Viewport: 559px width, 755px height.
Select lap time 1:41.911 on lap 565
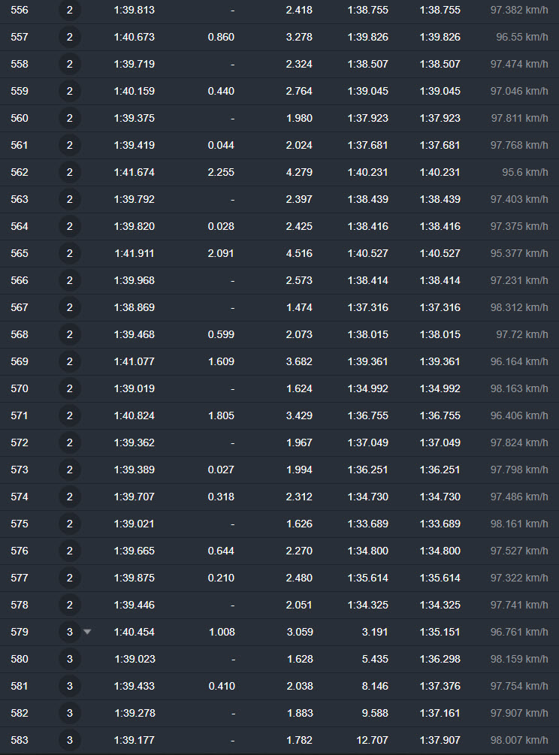tap(134, 253)
